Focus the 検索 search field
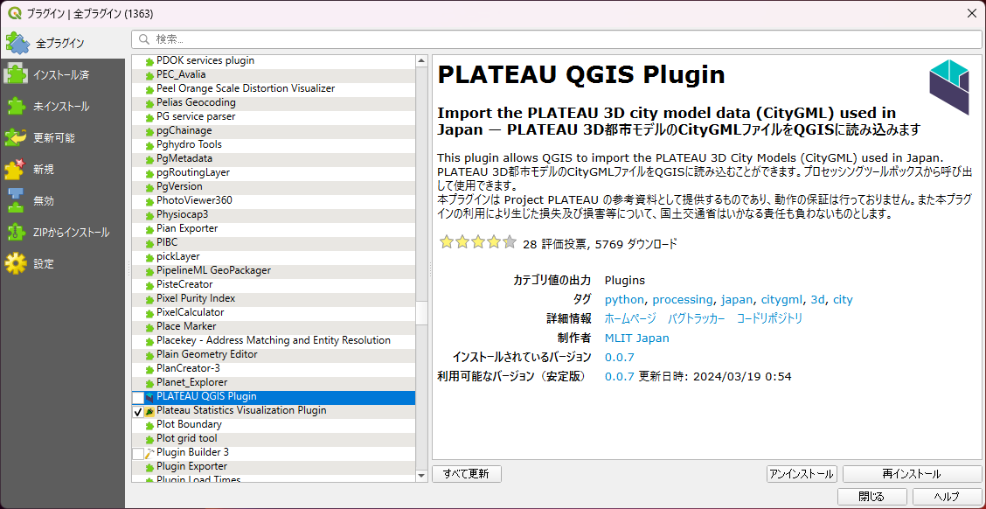 pyautogui.click(x=556, y=39)
